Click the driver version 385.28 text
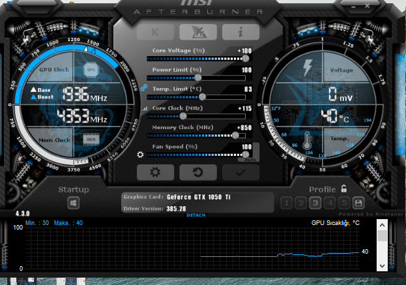 (176, 209)
